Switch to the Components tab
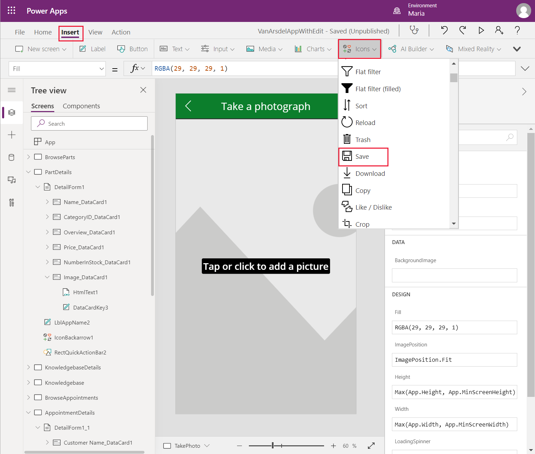Viewport: 535px width, 454px height. point(81,106)
